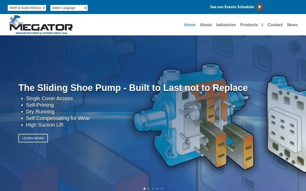Click the Dry Running bullet text
Screen dimensions: 306x191
[40, 112]
